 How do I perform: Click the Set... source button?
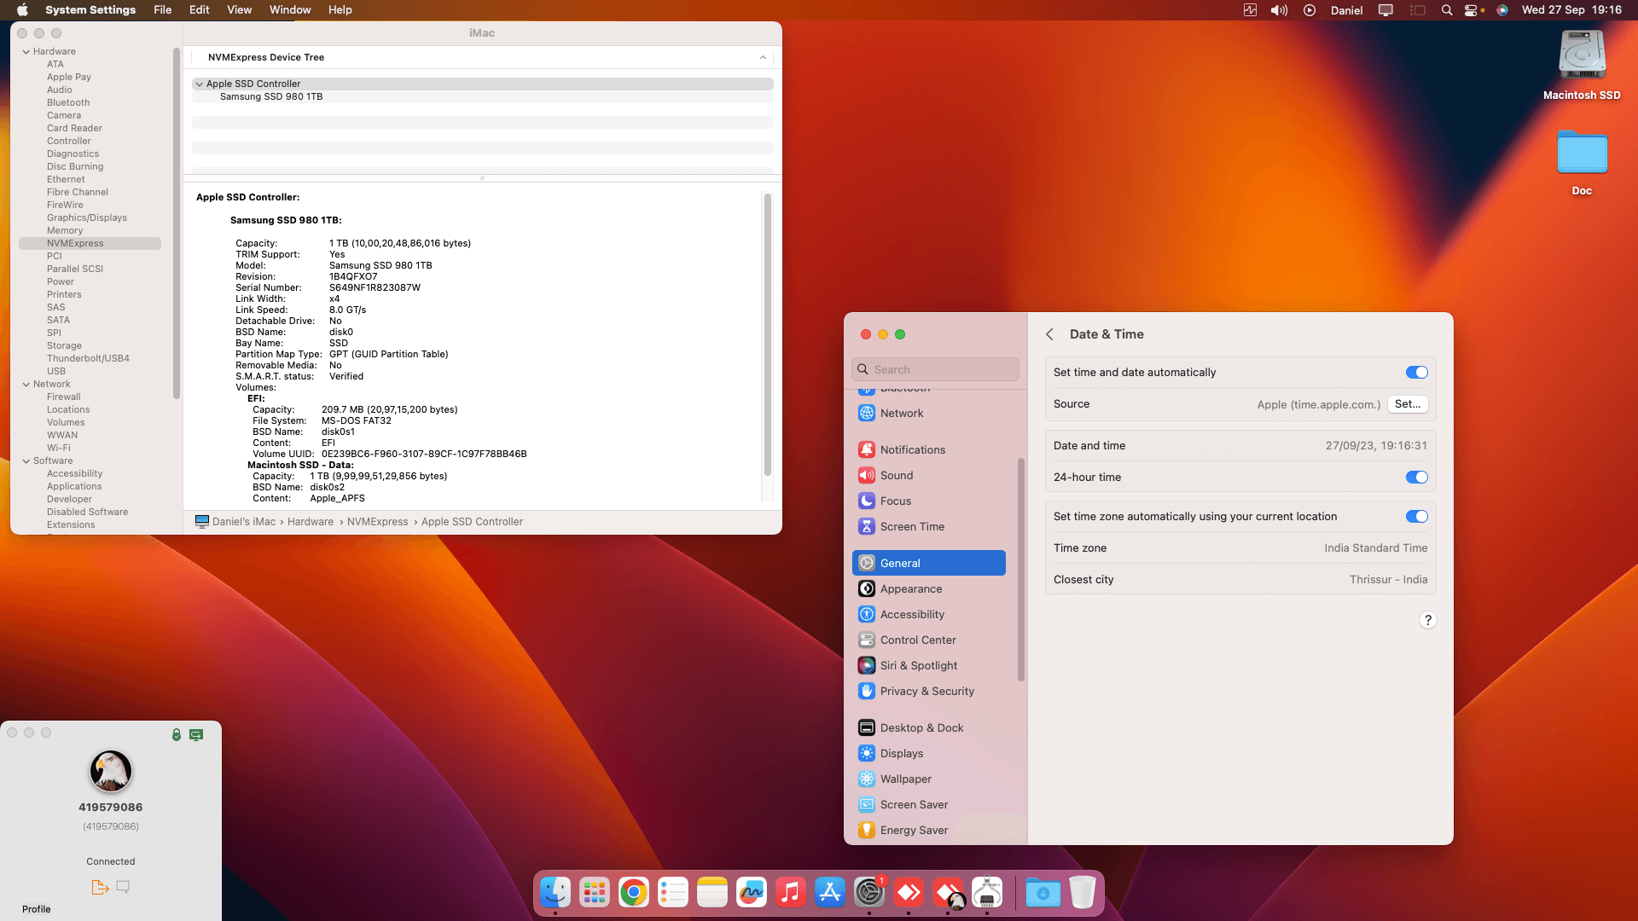(1407, 404)
